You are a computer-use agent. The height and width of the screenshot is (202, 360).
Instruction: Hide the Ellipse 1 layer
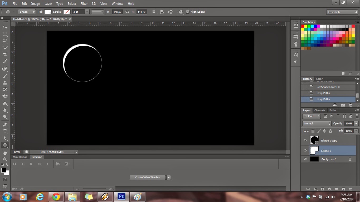[x=305, y=151]
